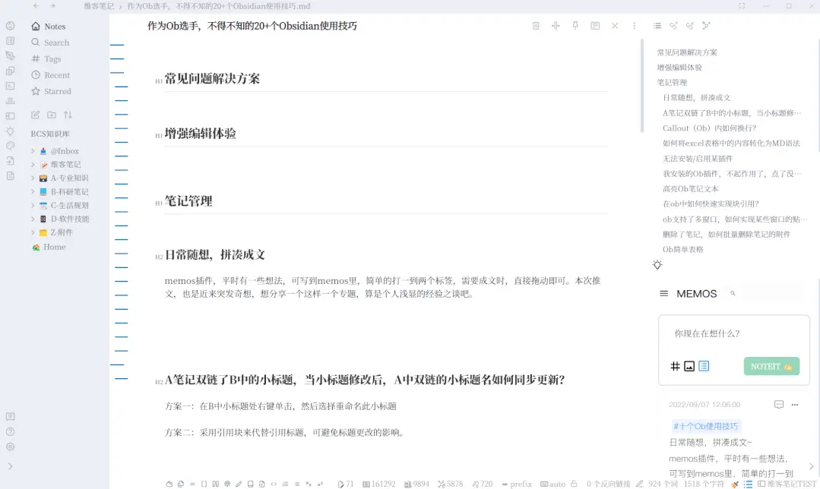Expand the D-软件技能 folder
This screenshot has width=820, height=489.
[33, 219]
